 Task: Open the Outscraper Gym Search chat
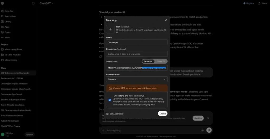click(12, 94)
